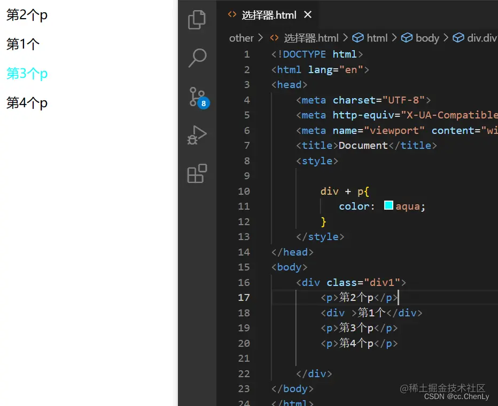This screenshot has width=498, height=406.
Task: Click line number 10 in the gutter
Action: pyautogui.click(x=244, y=192)
